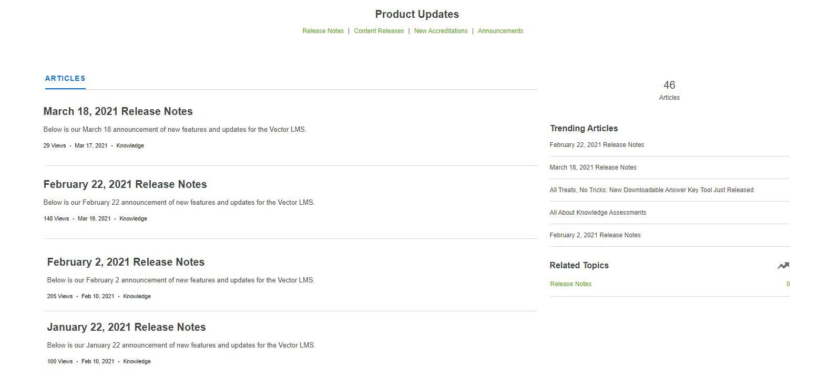The width and height of the screenshot is (828, 378).
Task: Open the Release Notes navigation link
Action: [323, 31]
